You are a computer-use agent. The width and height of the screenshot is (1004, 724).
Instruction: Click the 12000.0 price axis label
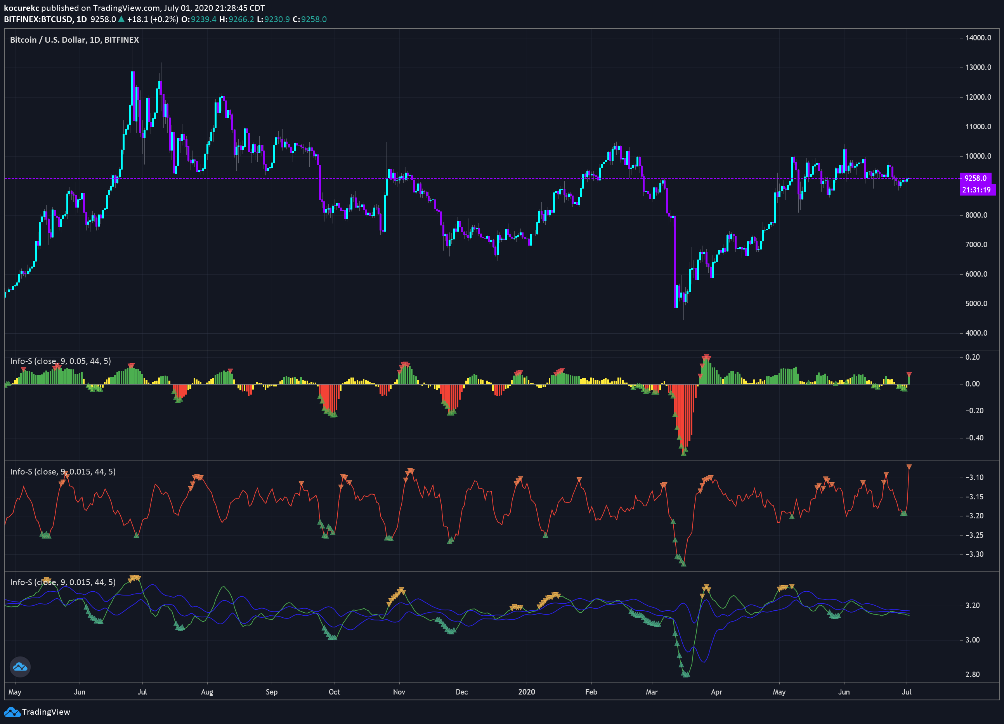978,97
